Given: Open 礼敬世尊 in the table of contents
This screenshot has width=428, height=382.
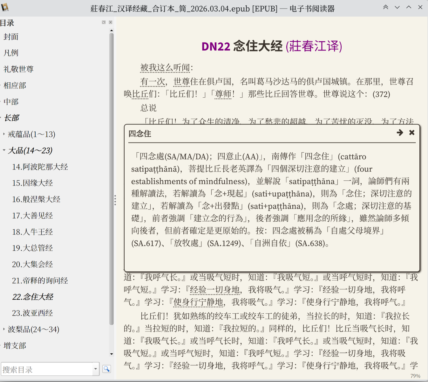Looking at the screenshot, I should pyautogui.click(x=18, y=69).
